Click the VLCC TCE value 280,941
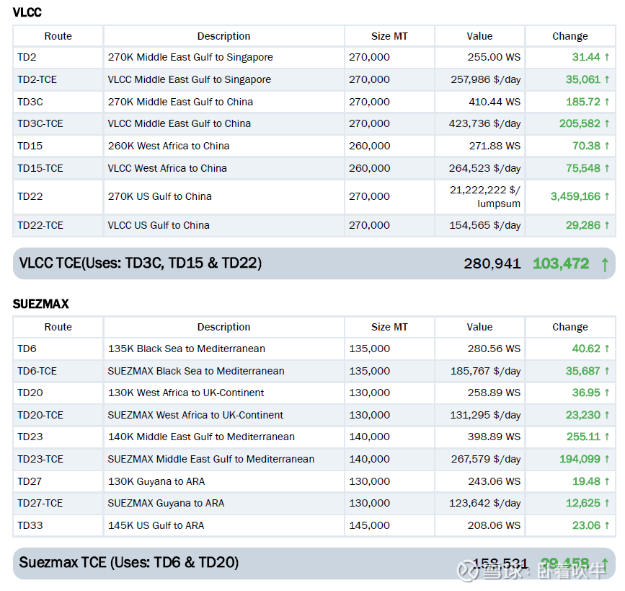 pyautogui.click(x=492, y=264)
